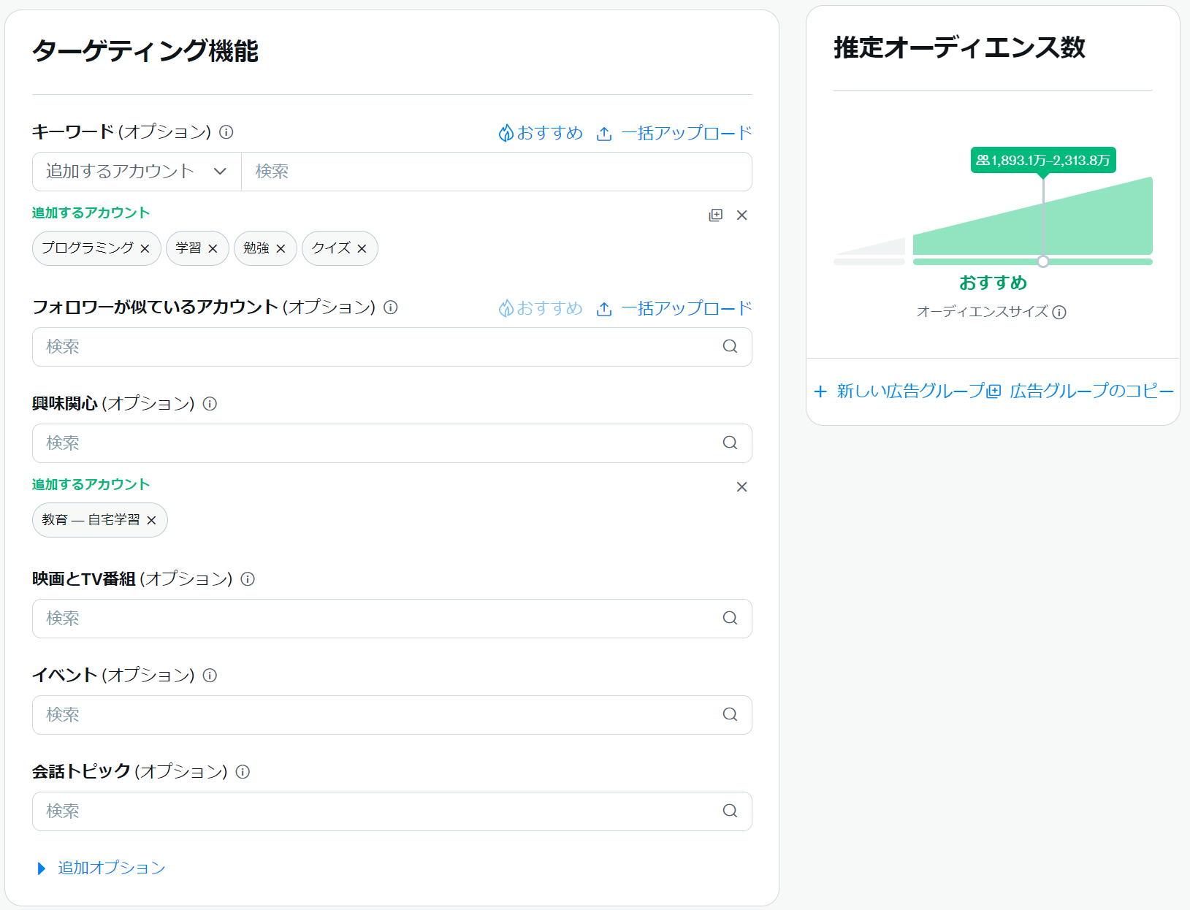
Task: Click the 映画とTV番組 search field
Action: (392, 619)
